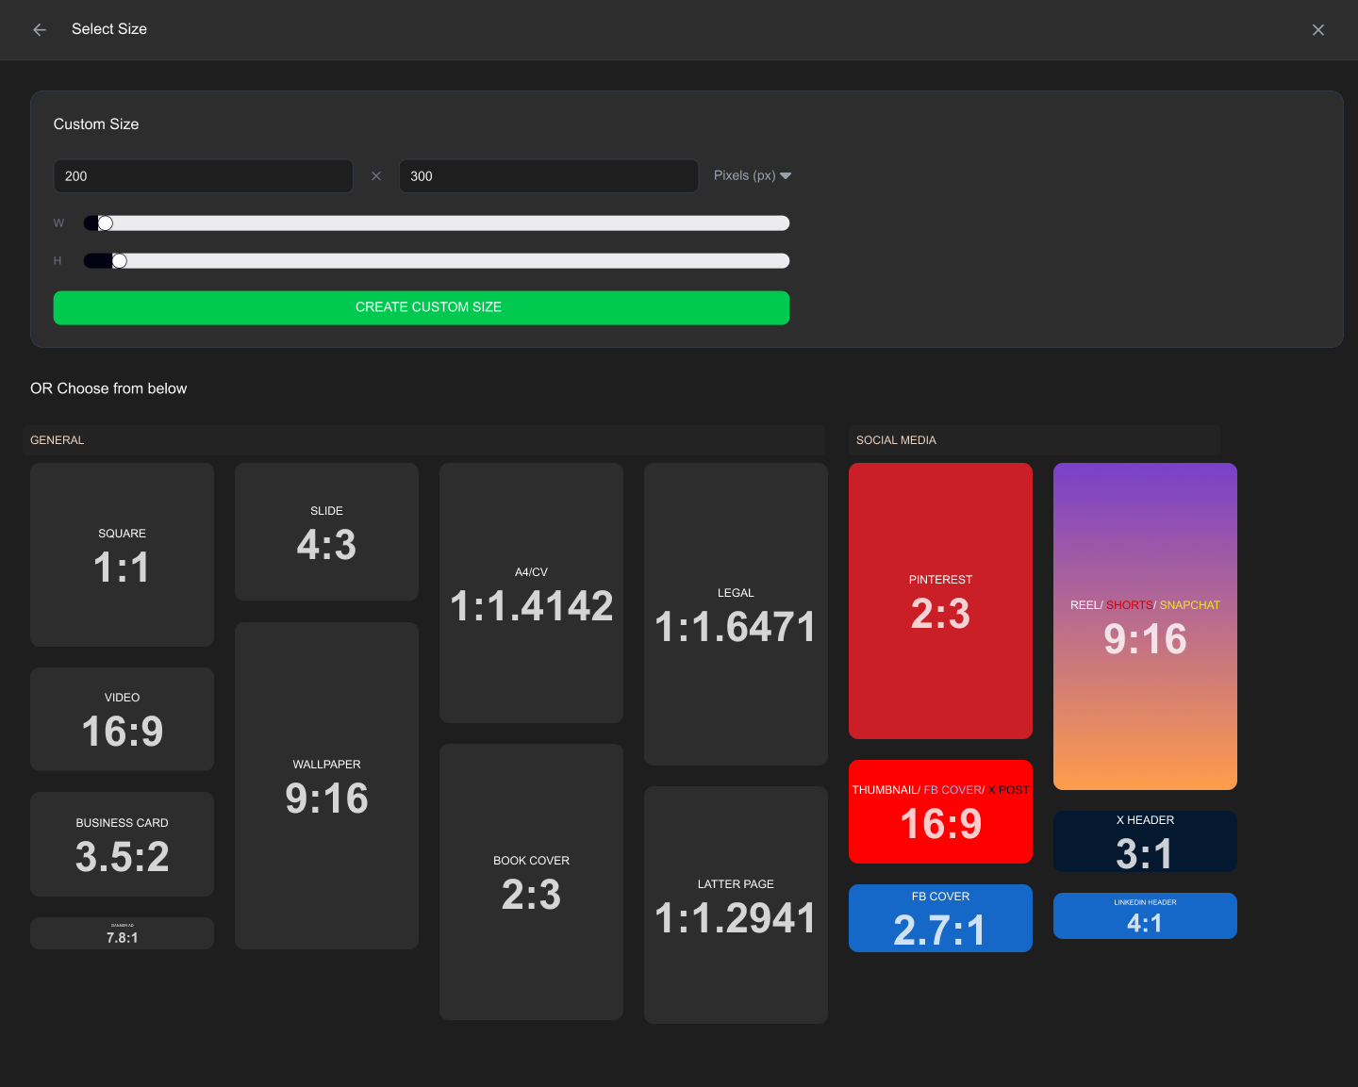Select the Wallpaper 9:16 preset
The width and height of the screenshot is (1358, 1087).
pos(326,785)
